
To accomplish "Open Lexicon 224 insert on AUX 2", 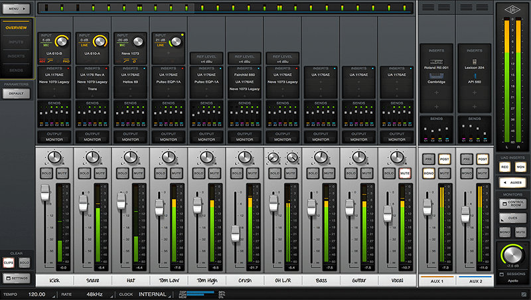I will pos(474,64).
